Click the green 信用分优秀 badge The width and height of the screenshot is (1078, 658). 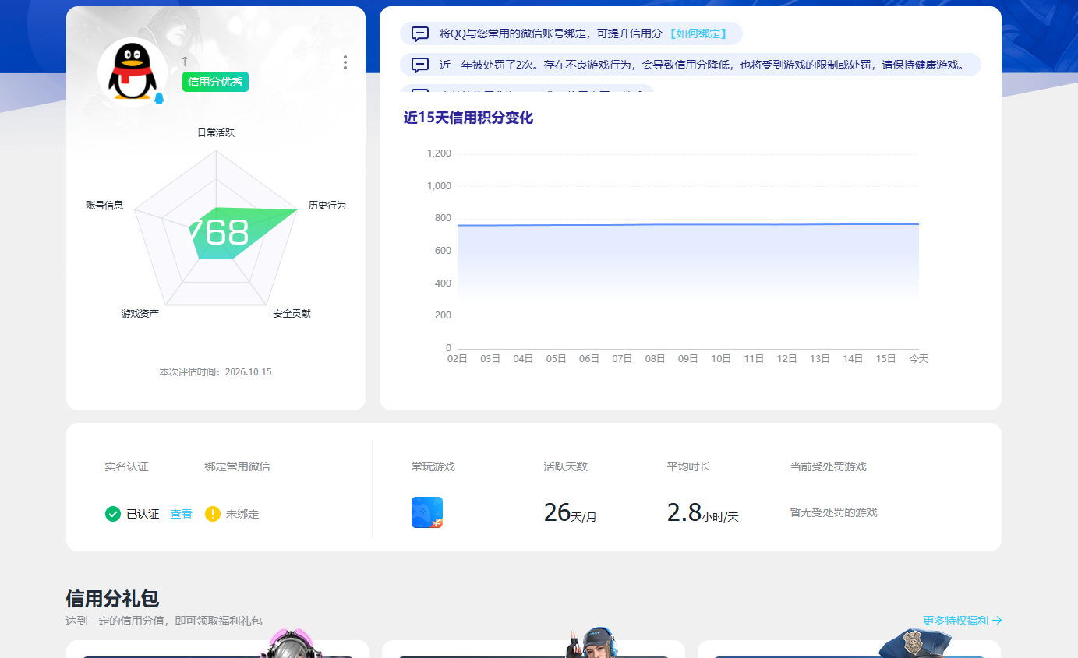[x=215, y=82]
